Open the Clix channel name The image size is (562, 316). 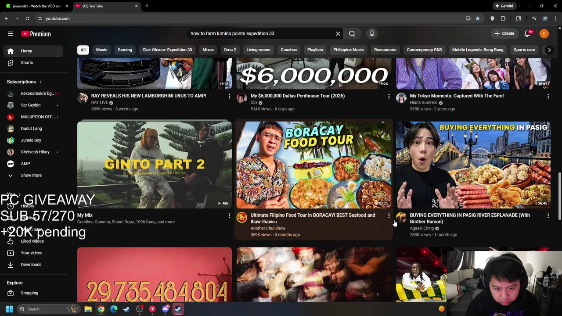[254, 103]
